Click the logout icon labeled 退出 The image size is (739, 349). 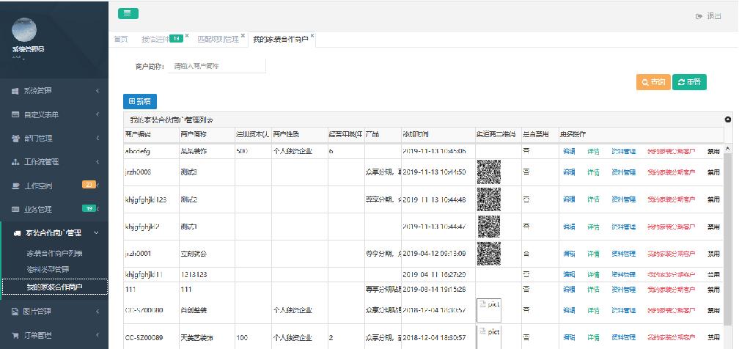699,16
